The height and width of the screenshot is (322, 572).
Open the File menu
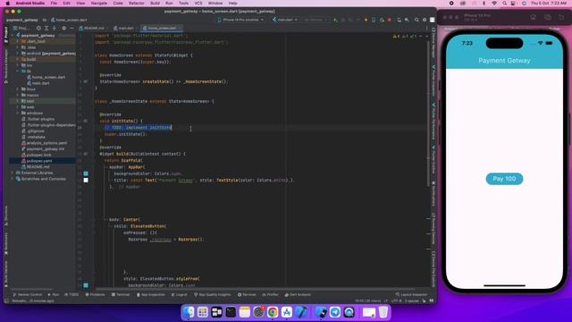point(54,4)
